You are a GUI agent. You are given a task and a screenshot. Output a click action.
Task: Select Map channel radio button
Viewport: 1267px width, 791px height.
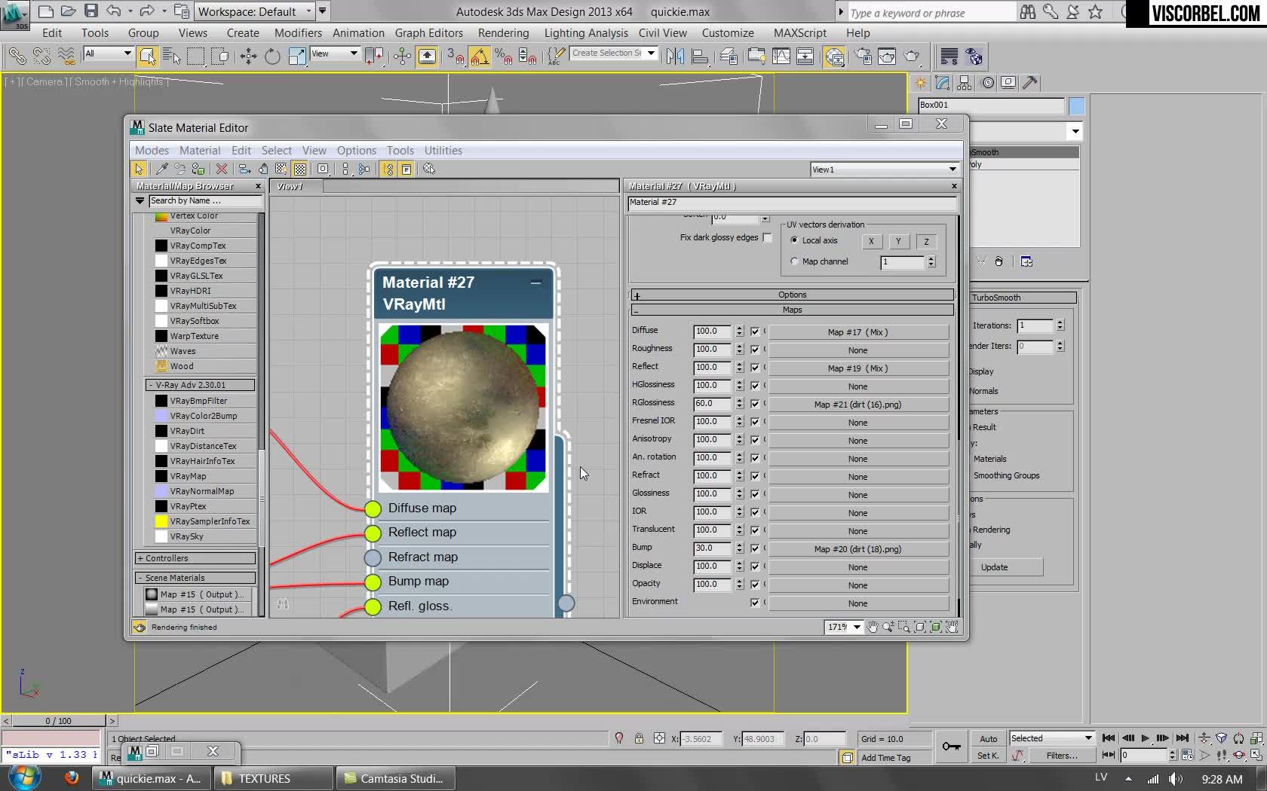[x=794, y=261]
